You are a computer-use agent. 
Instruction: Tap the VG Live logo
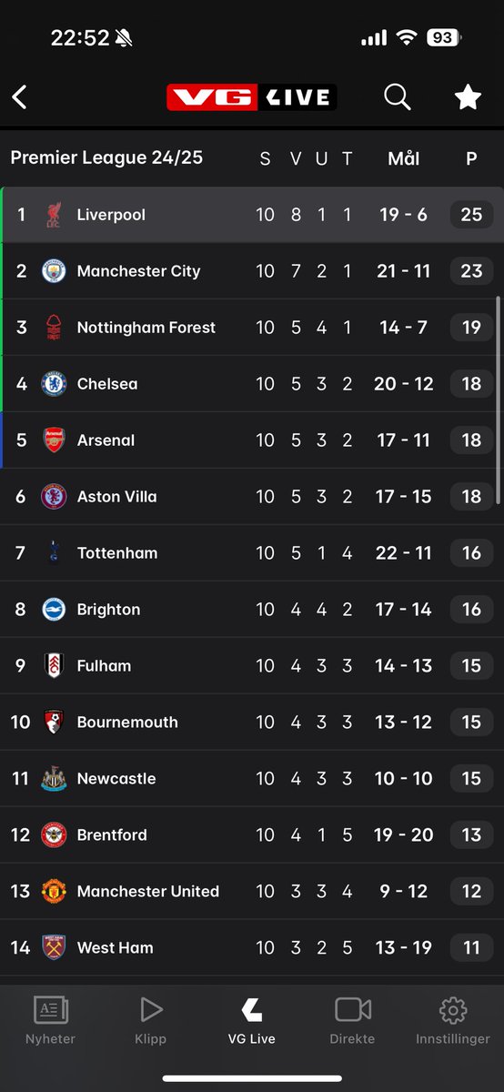click(252, 97)
